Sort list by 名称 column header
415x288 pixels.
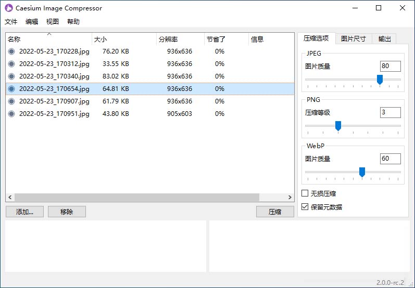(x=49, y=40)
